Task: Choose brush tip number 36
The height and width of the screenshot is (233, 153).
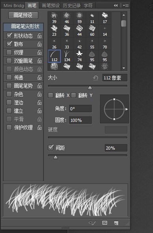Action: coord(67,31)
